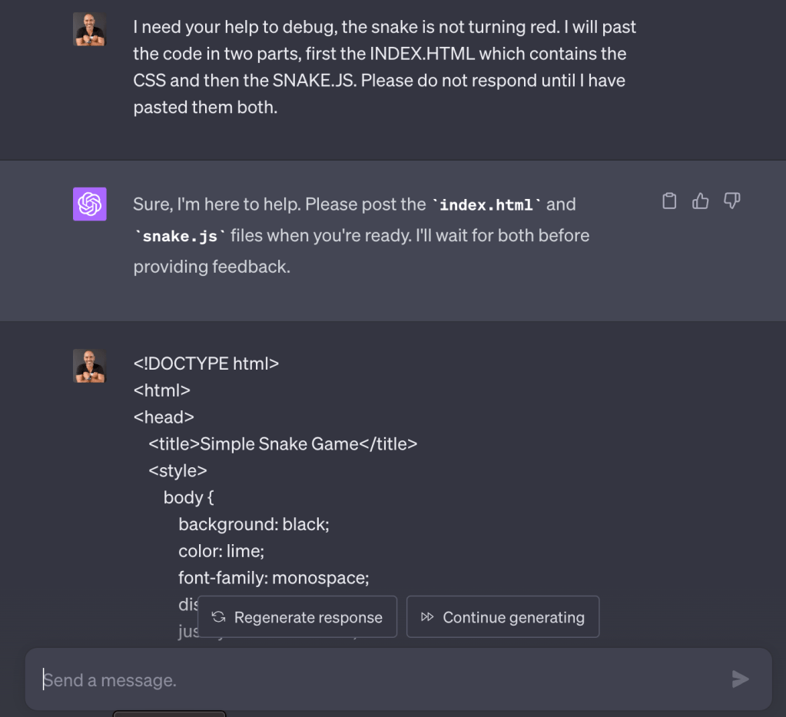
Task: Click the "background: black;" CSS line
Action: click(x=254, y=525)
